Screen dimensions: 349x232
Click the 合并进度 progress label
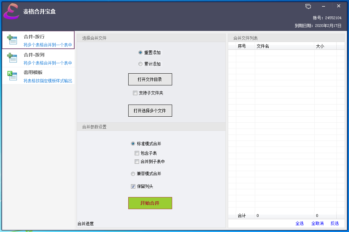(x=85, y=224)
